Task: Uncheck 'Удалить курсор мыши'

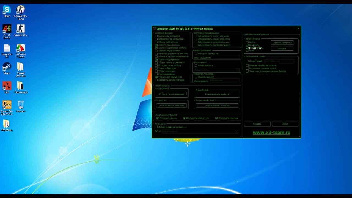Action: click(x=156, y=59)
